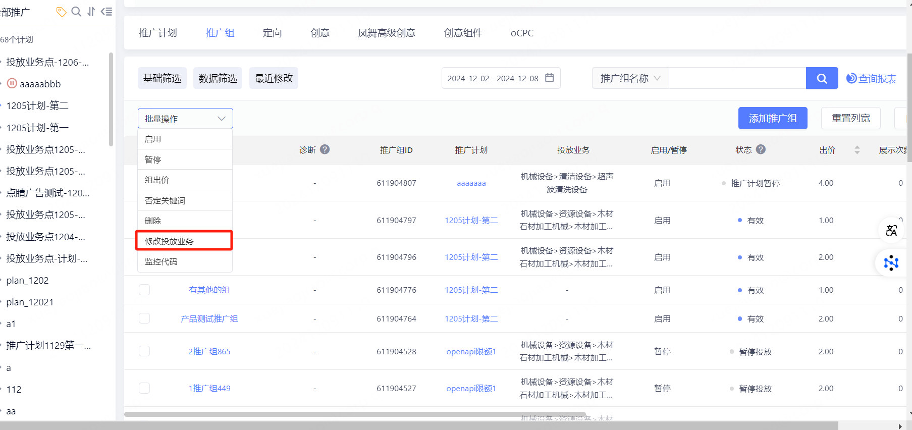Select the checkbox for 产品测试推广组 row

coord(144,318)
